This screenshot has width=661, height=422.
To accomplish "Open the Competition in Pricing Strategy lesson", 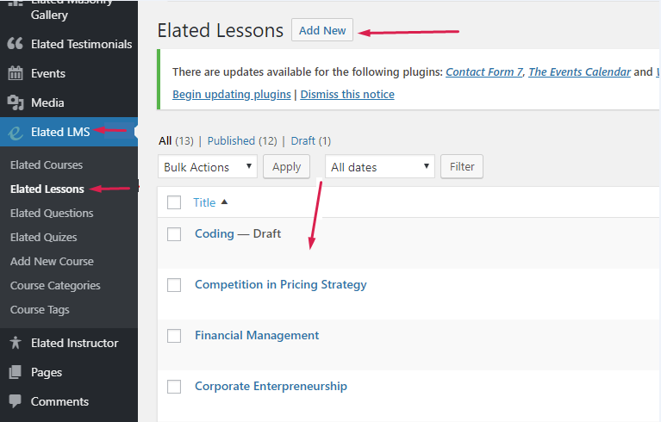I will [280, 284].
